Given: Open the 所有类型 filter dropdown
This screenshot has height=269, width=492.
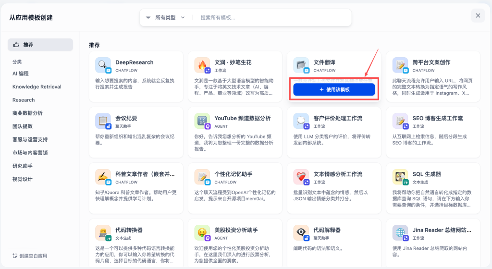Looking at the screenshot, I should (165, 17).
